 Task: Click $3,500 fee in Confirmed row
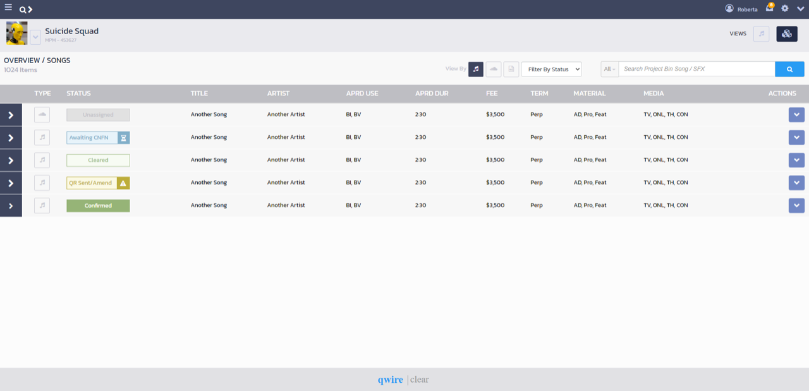[x=495, y=205]
